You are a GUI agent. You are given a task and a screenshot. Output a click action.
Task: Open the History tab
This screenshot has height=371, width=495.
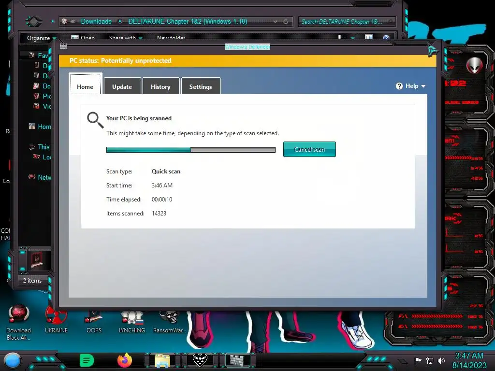(160, 86)
